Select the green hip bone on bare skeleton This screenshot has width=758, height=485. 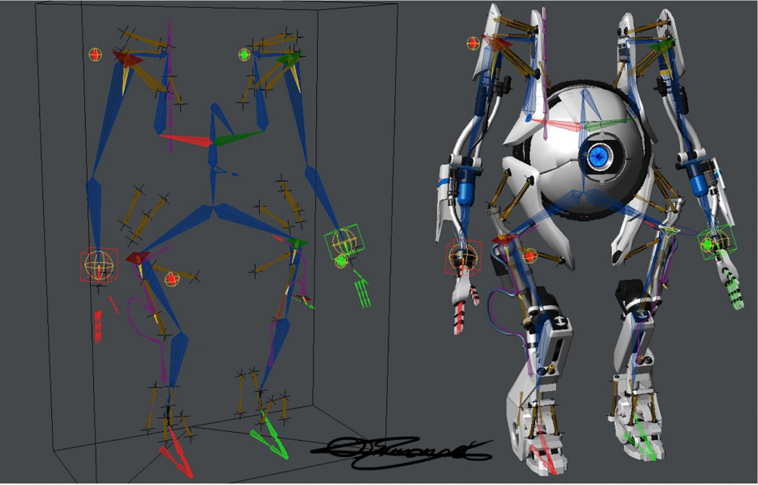click(297, 243)
